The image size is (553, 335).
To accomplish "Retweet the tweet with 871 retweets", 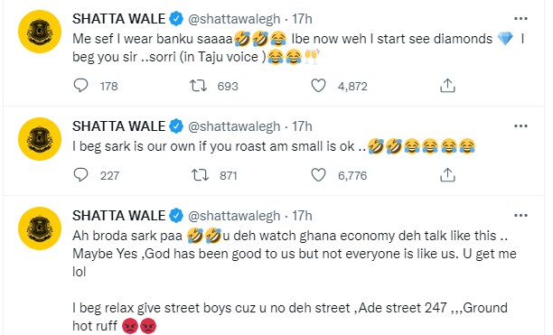I will (200, 175).
